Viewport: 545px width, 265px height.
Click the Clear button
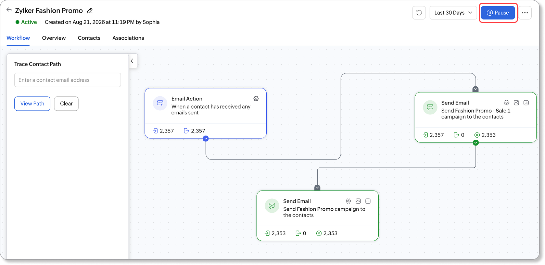(66, 103)
